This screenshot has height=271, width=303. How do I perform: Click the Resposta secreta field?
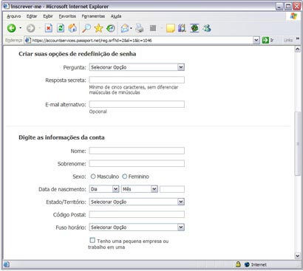(137, 80)
